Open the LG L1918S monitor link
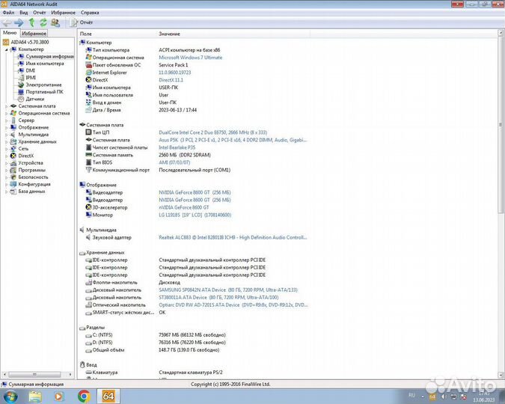The height and width of the screenshot is (404, 505). coord(195,215)
